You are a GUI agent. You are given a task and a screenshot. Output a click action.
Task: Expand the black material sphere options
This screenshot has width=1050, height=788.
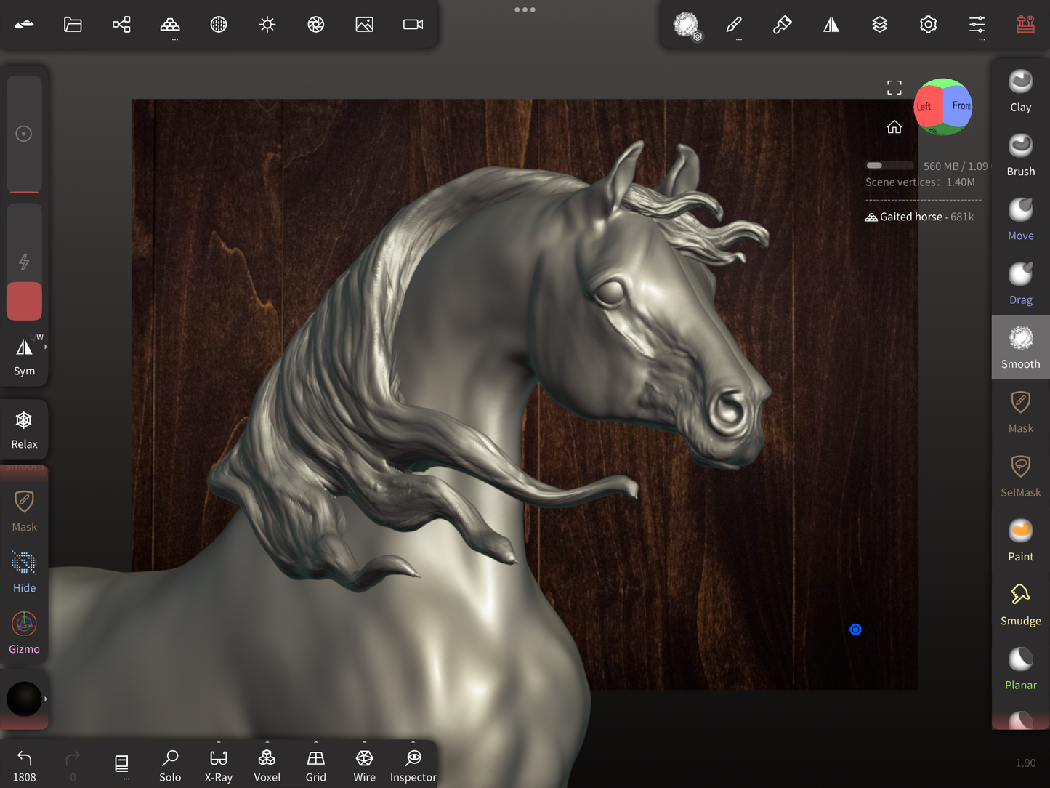point(46,699)
